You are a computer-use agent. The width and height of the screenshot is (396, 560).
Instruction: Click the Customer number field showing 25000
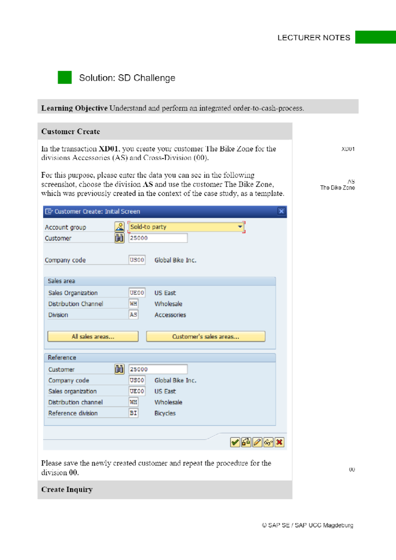[x=158, y=238]
